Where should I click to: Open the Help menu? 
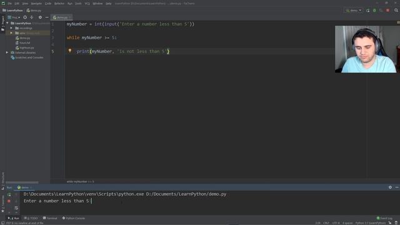[x=108, y=4]
